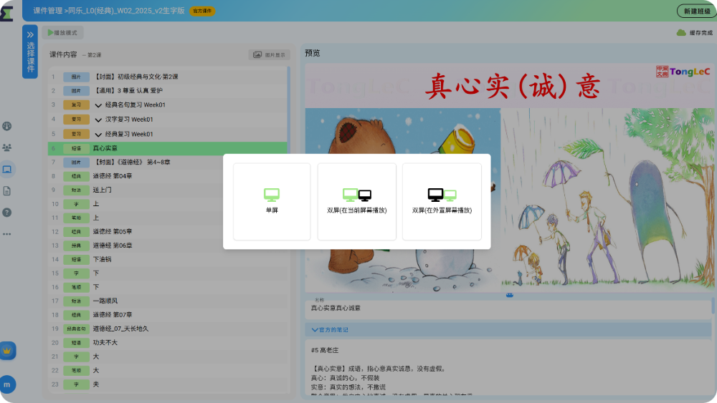Click the green monitor icon above 单屏
The image size is (717, 403).
272,195
